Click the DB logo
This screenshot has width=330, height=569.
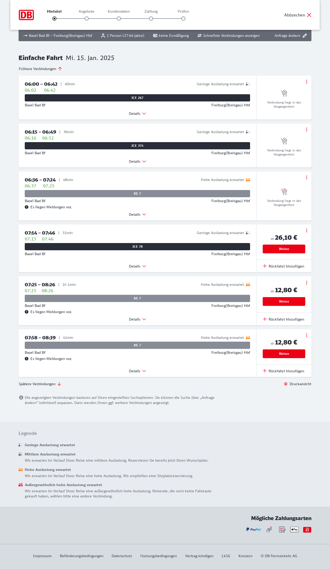26,15
